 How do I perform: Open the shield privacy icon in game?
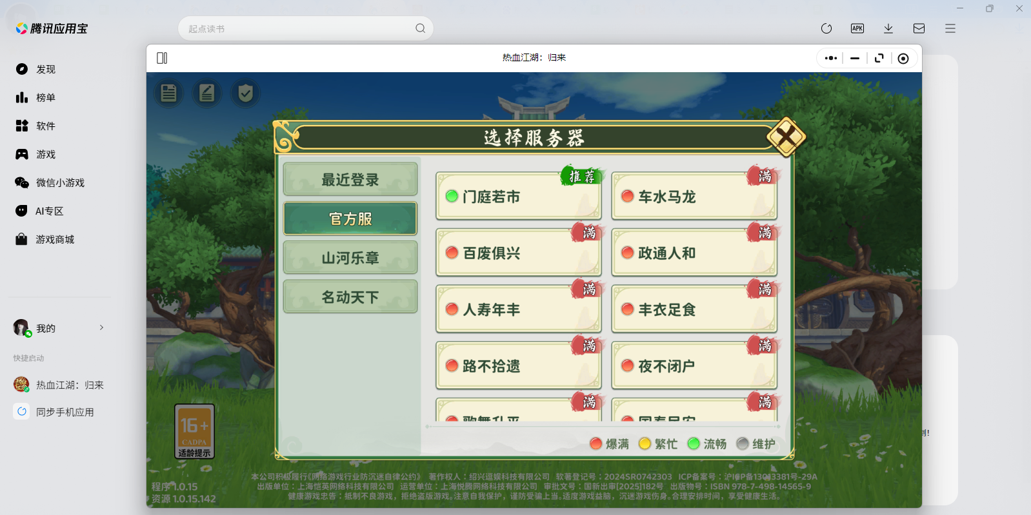click(x=245, y=93)
